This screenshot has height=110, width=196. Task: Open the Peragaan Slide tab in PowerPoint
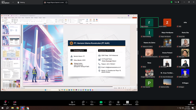tap(28, 18)
